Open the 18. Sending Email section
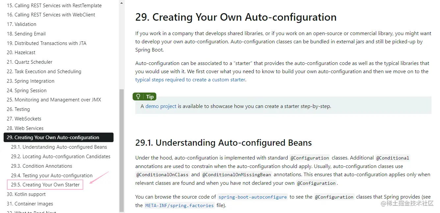 (x=26, y=34)
